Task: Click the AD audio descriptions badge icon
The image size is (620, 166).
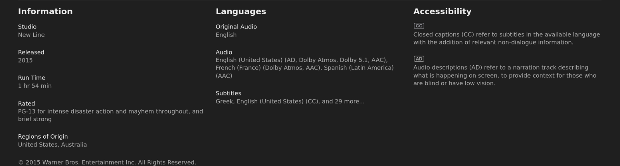Action: pyautogui.click(x=419, y=59)
